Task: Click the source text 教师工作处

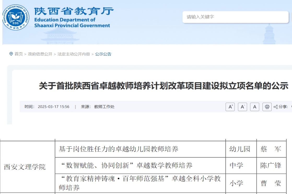Action: [x=104, y=107]
